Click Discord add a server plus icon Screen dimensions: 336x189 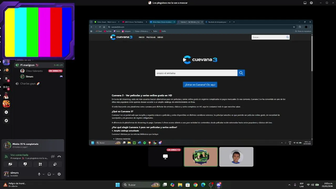6,112
